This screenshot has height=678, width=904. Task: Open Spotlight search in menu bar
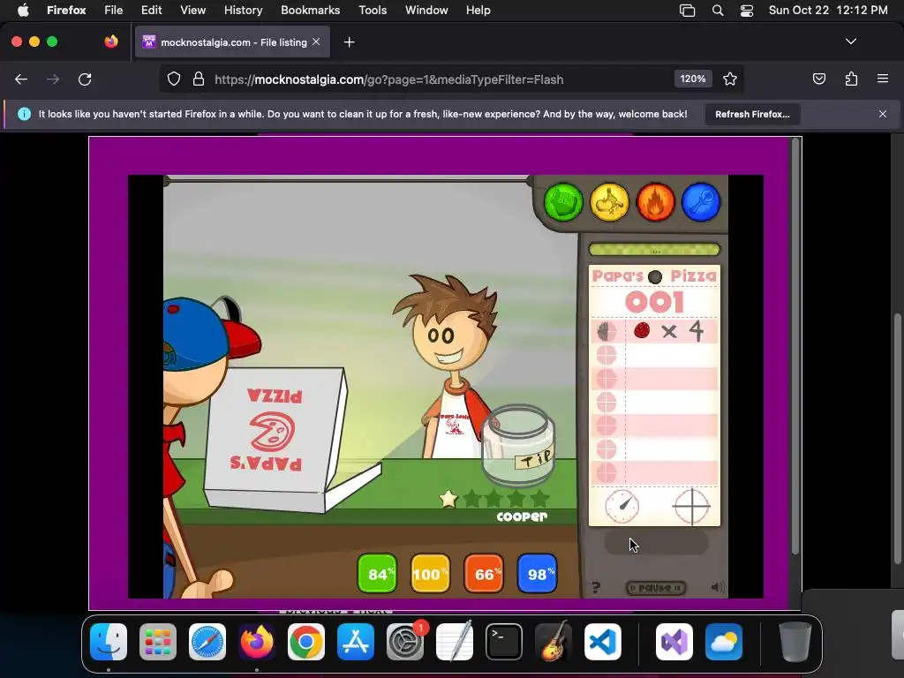717,11
